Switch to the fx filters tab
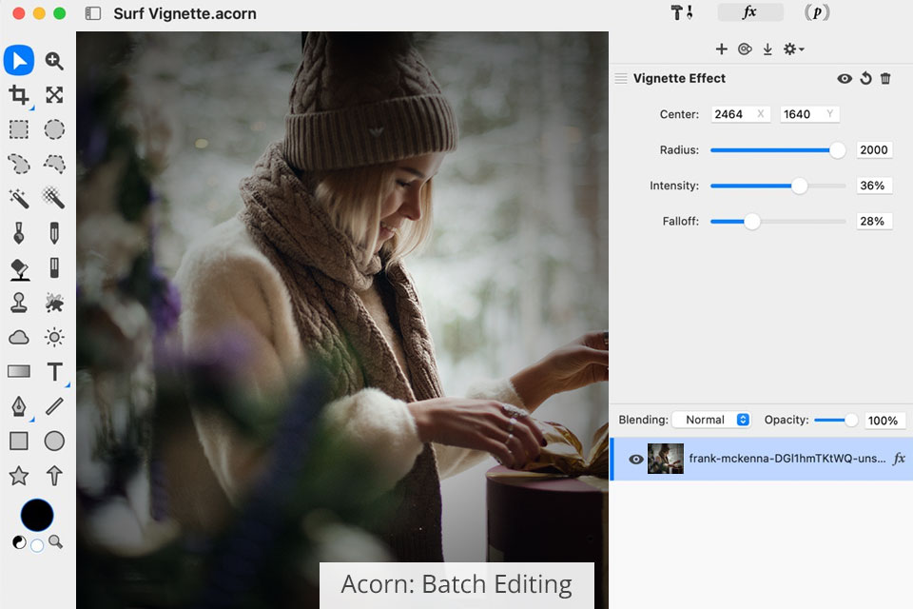This screenshot has height=609, width=913. pyautogui.click(x=750, y=12)
